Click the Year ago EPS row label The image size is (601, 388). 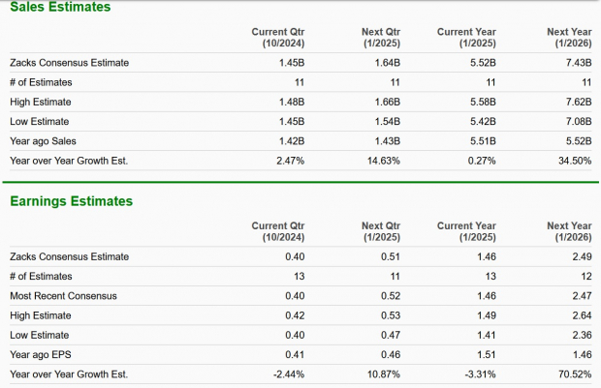point(41,355)
